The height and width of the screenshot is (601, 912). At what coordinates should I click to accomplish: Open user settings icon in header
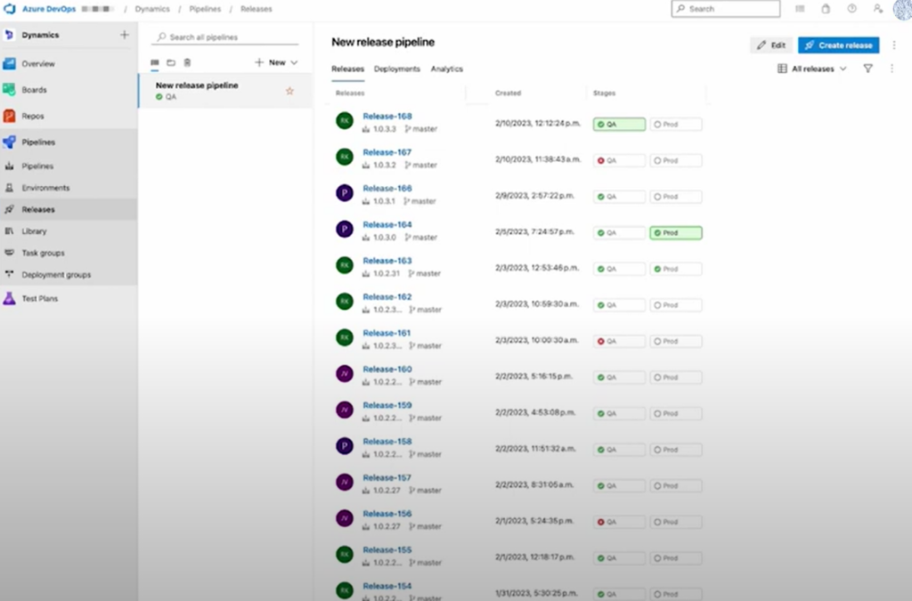coord(877,9)
